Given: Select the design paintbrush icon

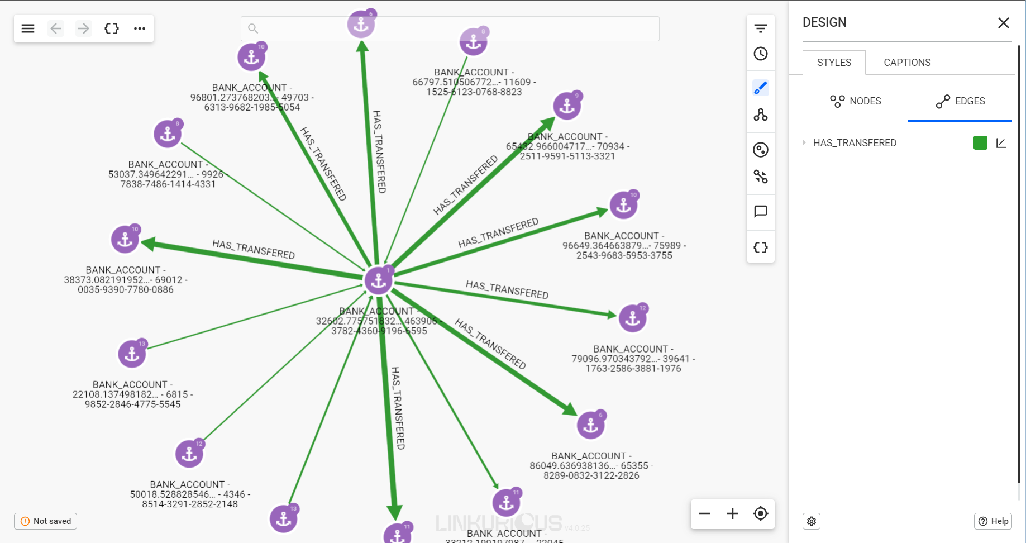Looking at the screenshot, I should pyautogui.click(x=761, y=88).
